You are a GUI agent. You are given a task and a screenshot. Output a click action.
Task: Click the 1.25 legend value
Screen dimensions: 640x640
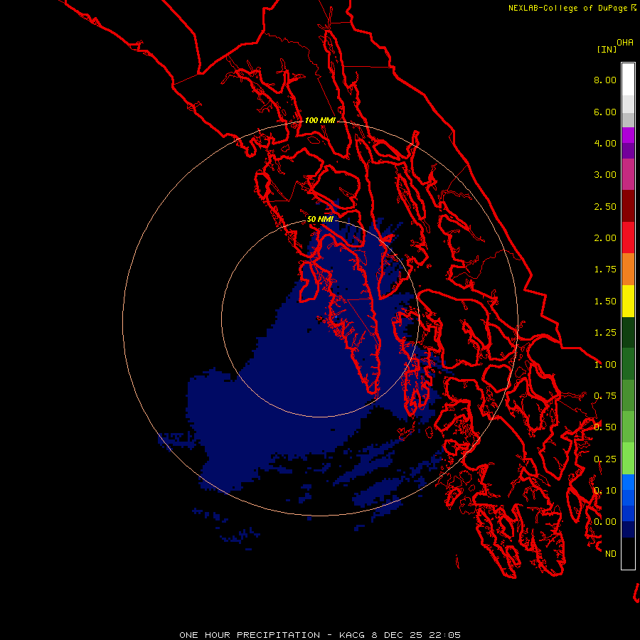(605, 333)
